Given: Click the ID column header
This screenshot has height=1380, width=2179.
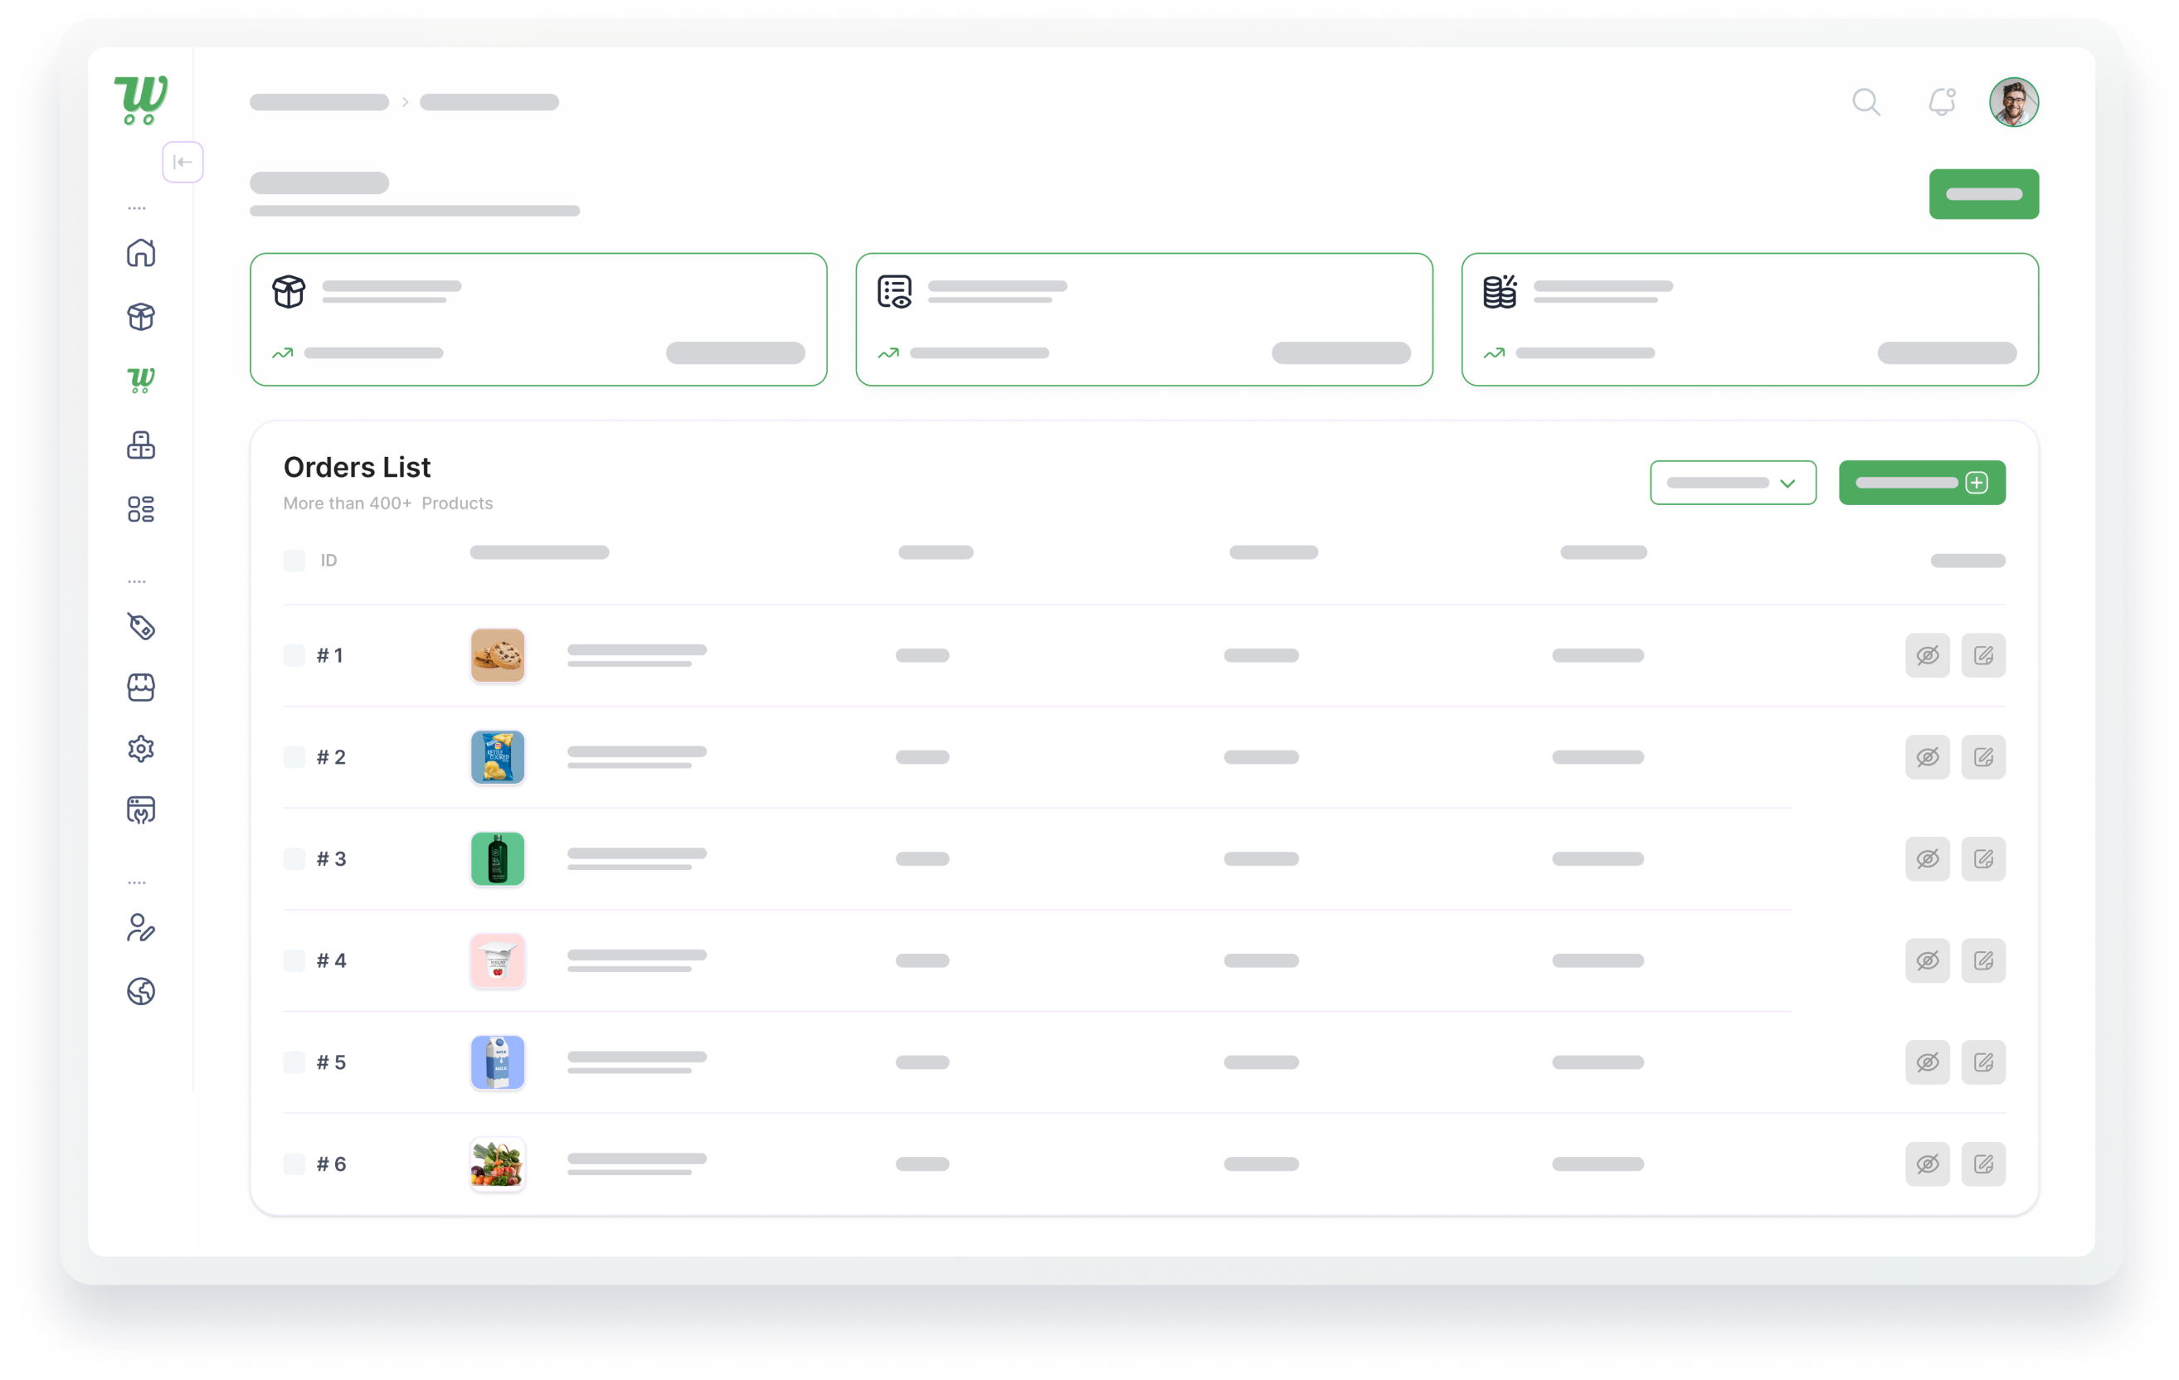Looking at the screenshot, I should pos(328,560).
